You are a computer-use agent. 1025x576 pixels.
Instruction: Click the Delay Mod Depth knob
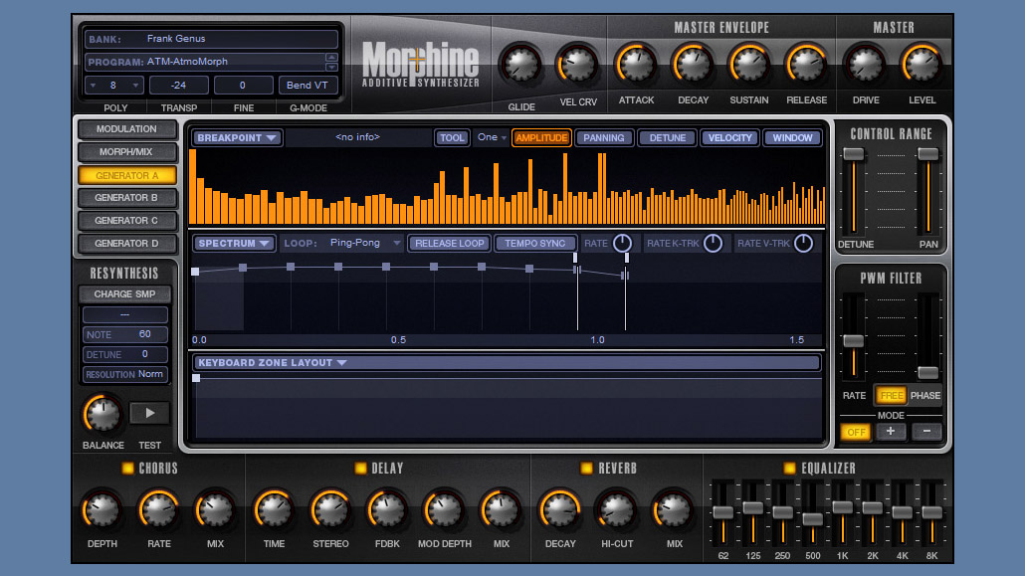coord(443,509)
